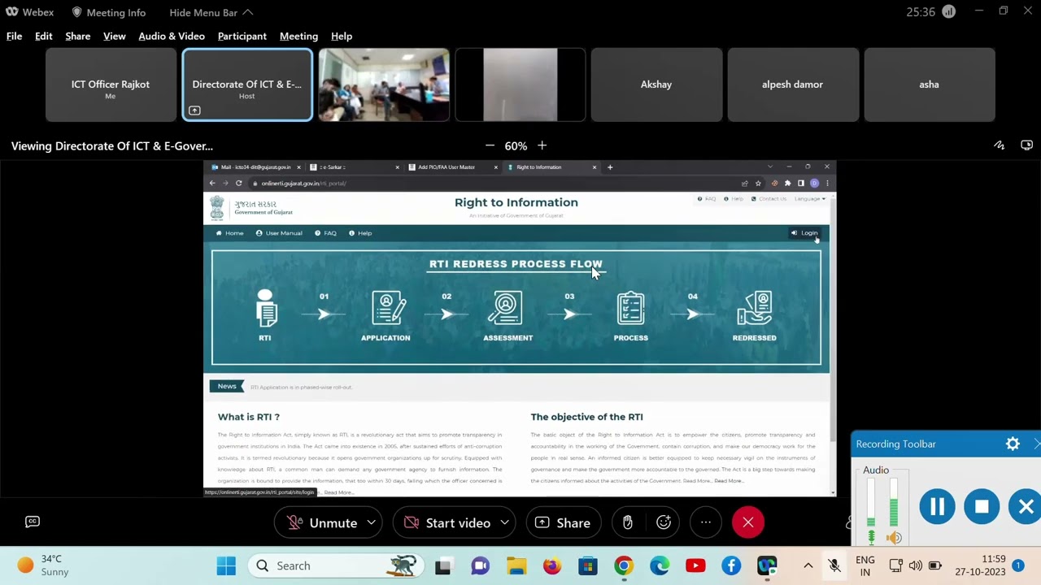Switch to Right to Information tab

pyautogui.click(x=551, y=167)
